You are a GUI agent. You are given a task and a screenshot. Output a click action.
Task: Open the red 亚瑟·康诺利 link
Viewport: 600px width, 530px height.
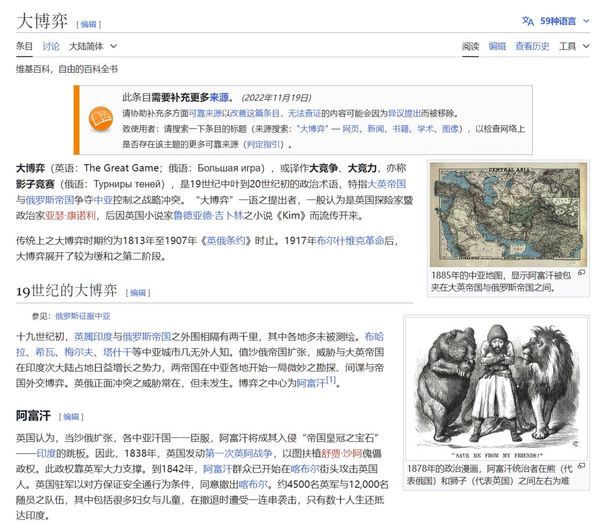click(70, 216)
